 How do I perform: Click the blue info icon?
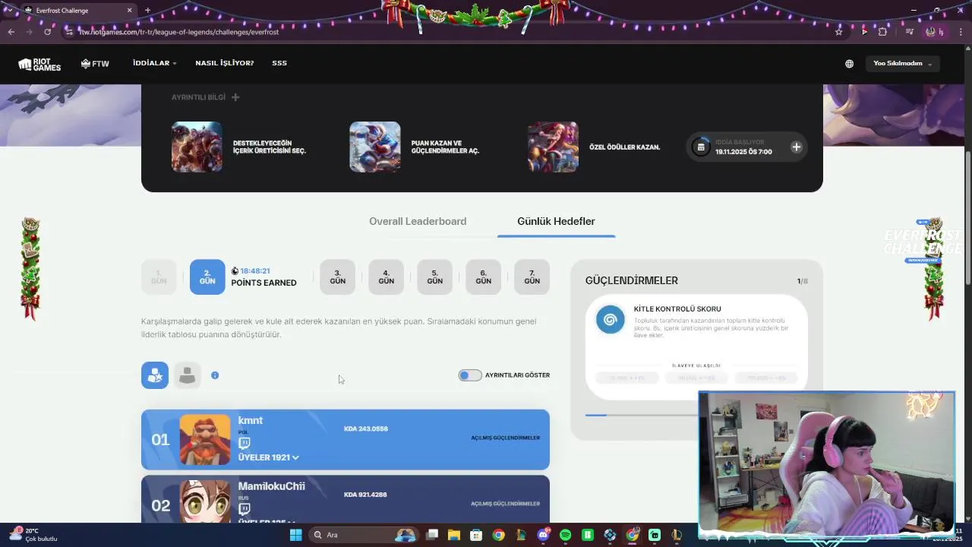point(215,375)
